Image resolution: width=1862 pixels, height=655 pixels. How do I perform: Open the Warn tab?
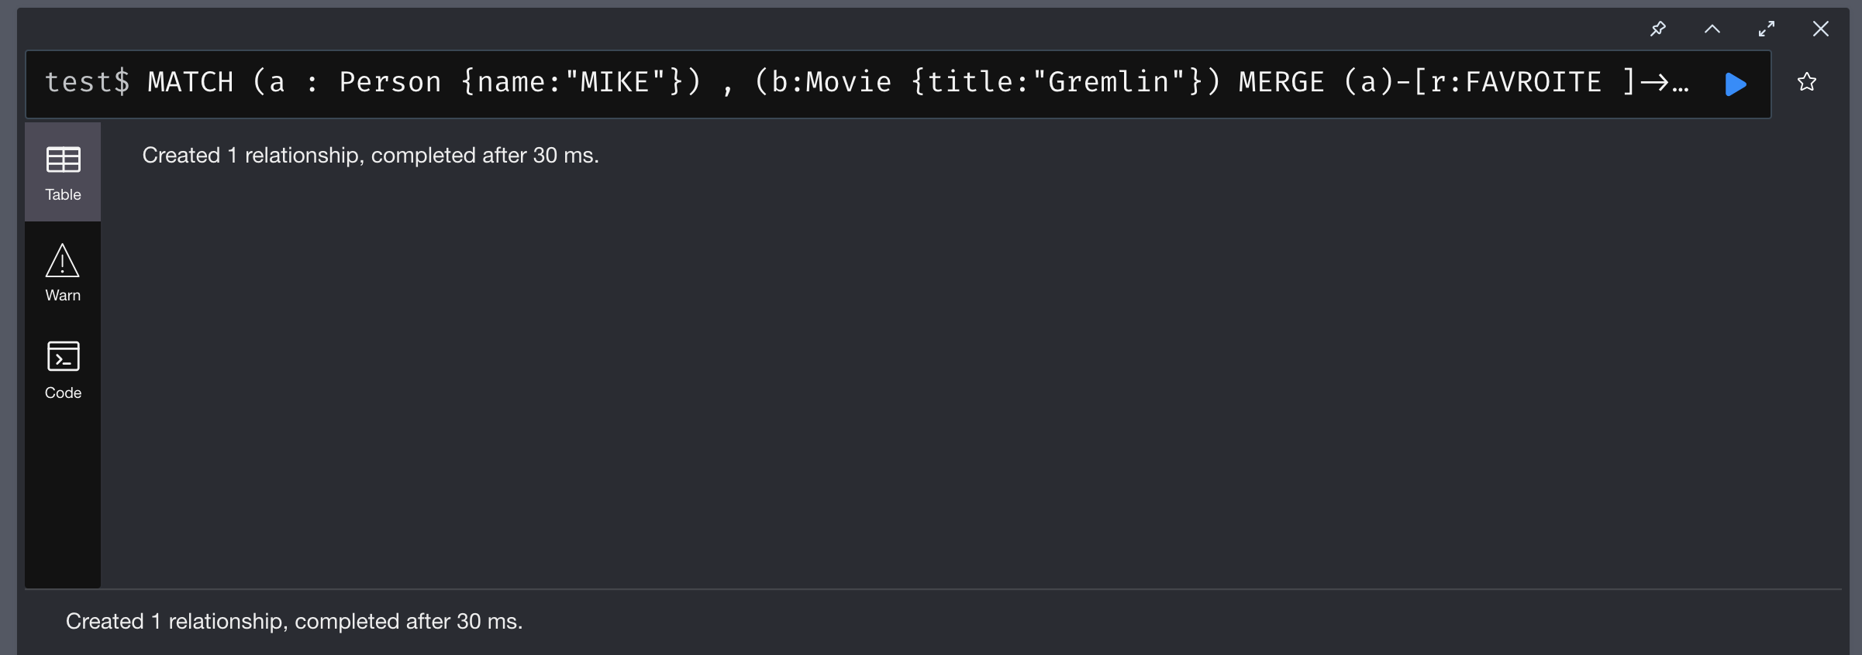(x=63, y=295)
